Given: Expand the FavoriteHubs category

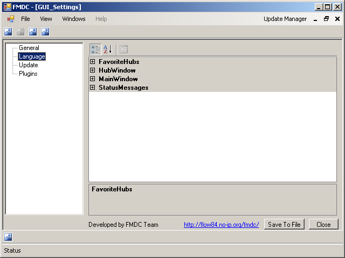Looking at the screenshot, I should pos(92,62).
